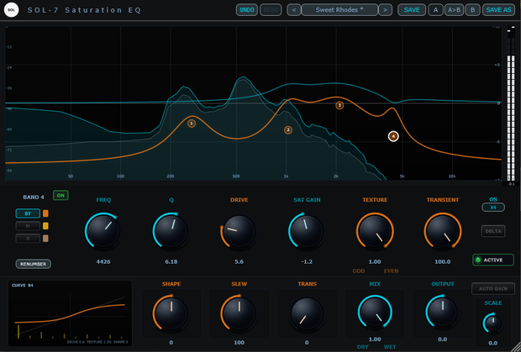521x352 pixels.
Task: Toggle Band 4 ON switch
Action: click(x=61, y=195)
